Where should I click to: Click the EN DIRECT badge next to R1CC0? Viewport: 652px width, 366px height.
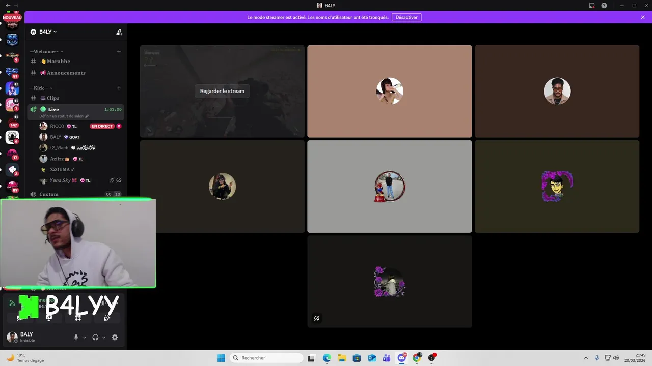pyautogui.click(x=102, y=126)
